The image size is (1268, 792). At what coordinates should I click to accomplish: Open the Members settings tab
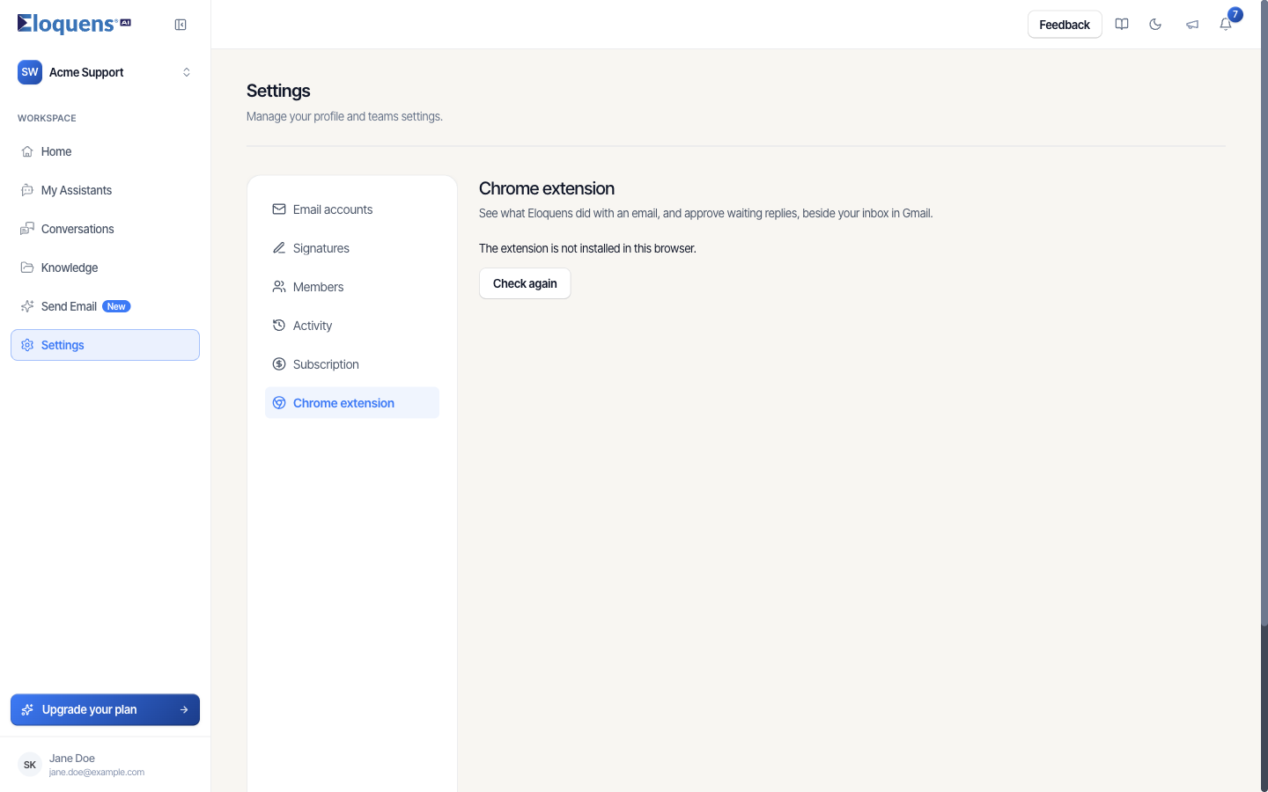click(x=352, y=287)
